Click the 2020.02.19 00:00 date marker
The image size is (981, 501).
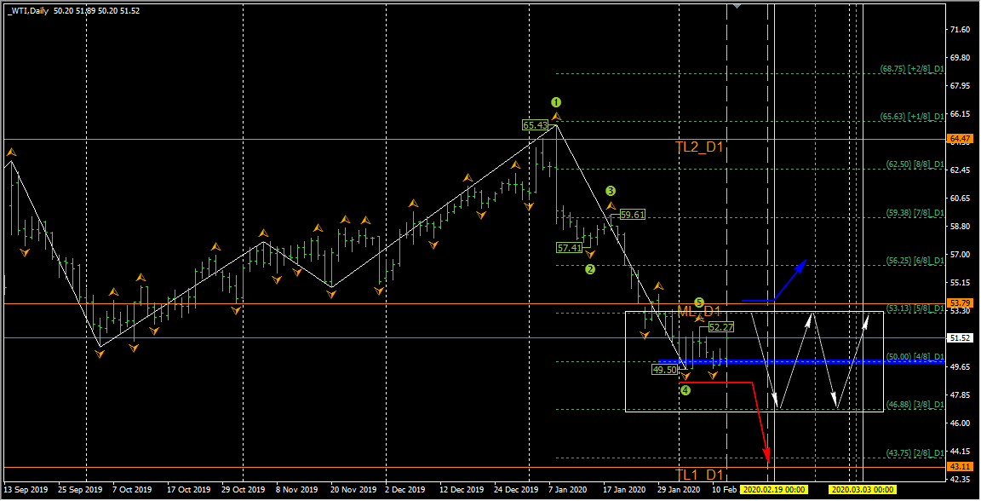click(774, 490)
